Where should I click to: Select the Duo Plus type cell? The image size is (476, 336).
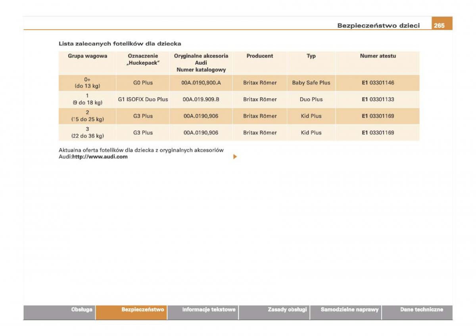[311, 99]
